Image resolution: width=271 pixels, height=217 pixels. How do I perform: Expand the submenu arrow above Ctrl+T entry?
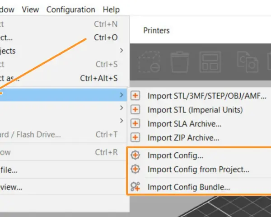(121, 121)
